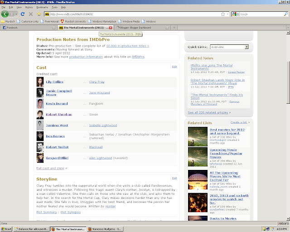The width and height of the screenshot is (290, 232).
Task: Click the URL address field
Action: pos(135,14)
